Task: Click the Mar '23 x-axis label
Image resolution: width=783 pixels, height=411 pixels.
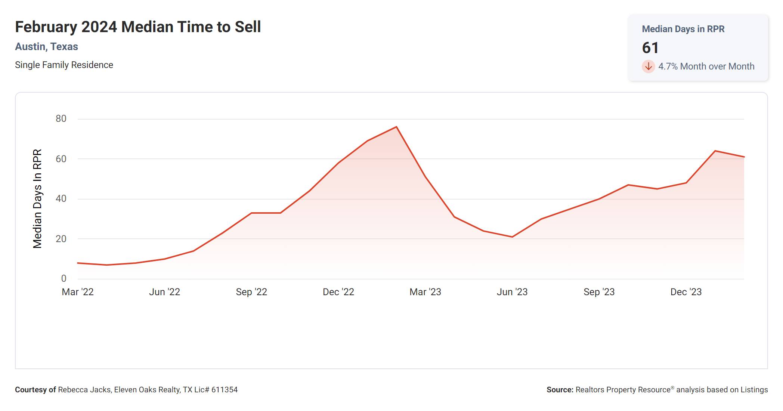Action: [425, 292]
